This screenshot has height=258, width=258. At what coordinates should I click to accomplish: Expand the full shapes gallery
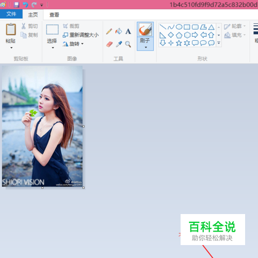(x=219, y=43)
